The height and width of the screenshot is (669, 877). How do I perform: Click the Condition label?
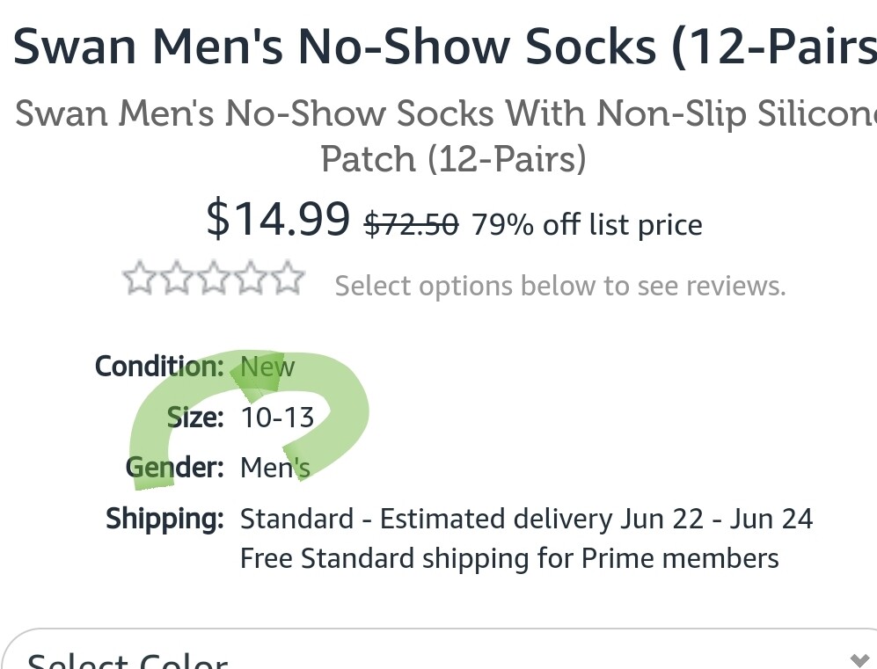coord(159,366)
